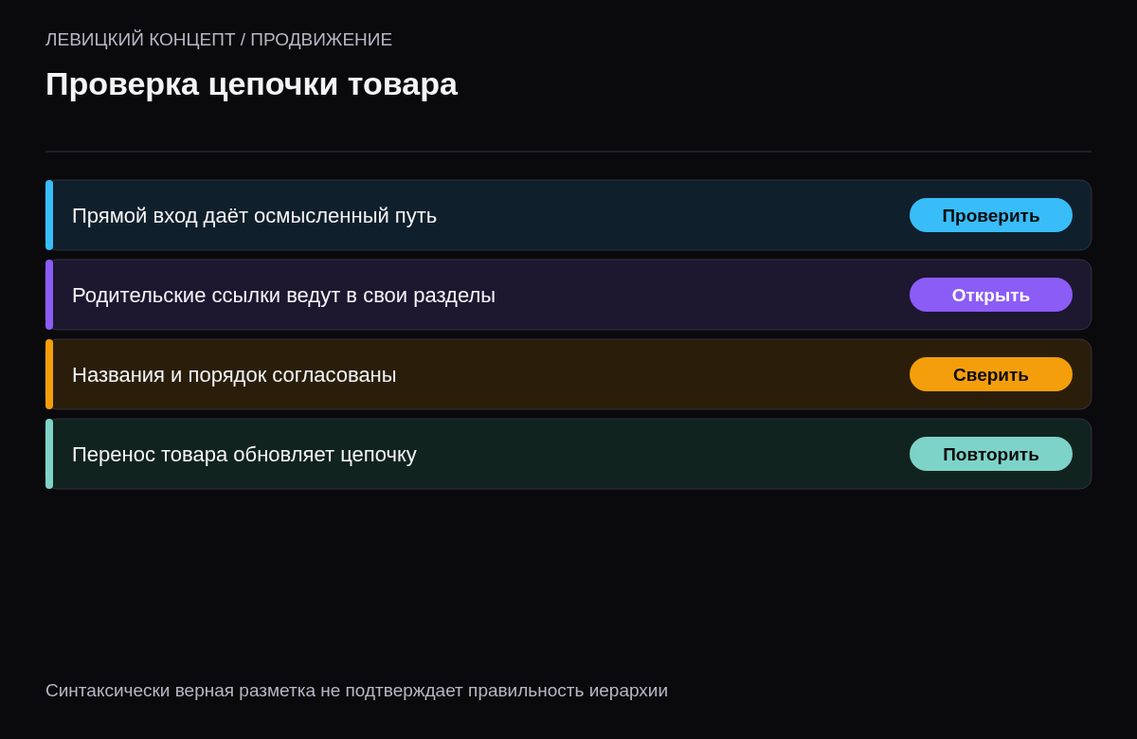Hit the orange Сверить button
The height and width of the screenshot is (739, 1137).
pyautogui.click(x=991, y=374)
